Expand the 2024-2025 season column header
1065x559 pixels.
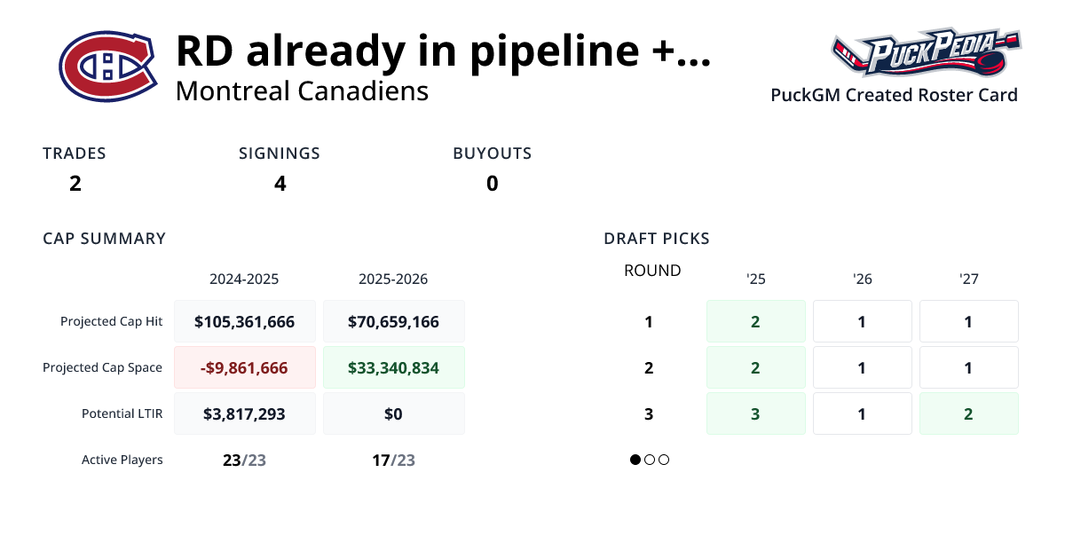pos(245,279)
